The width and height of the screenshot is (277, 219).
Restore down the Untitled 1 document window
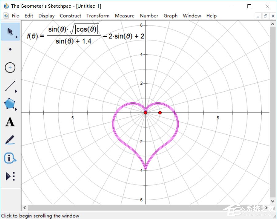(x=265, y=16)
